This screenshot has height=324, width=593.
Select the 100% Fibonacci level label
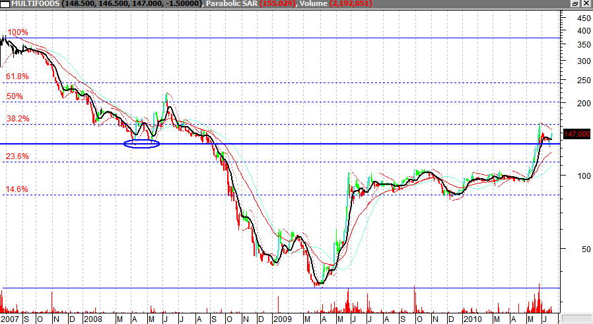click(18, 32)
